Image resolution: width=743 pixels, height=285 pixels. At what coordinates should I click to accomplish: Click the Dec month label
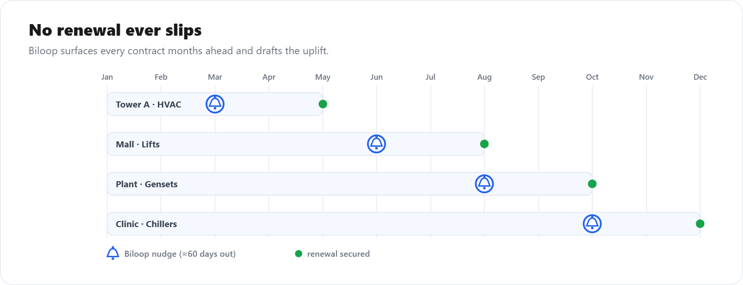click(x=700, y=77)
